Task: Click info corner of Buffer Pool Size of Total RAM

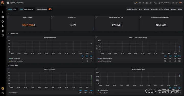Action: tap(141, 17)
